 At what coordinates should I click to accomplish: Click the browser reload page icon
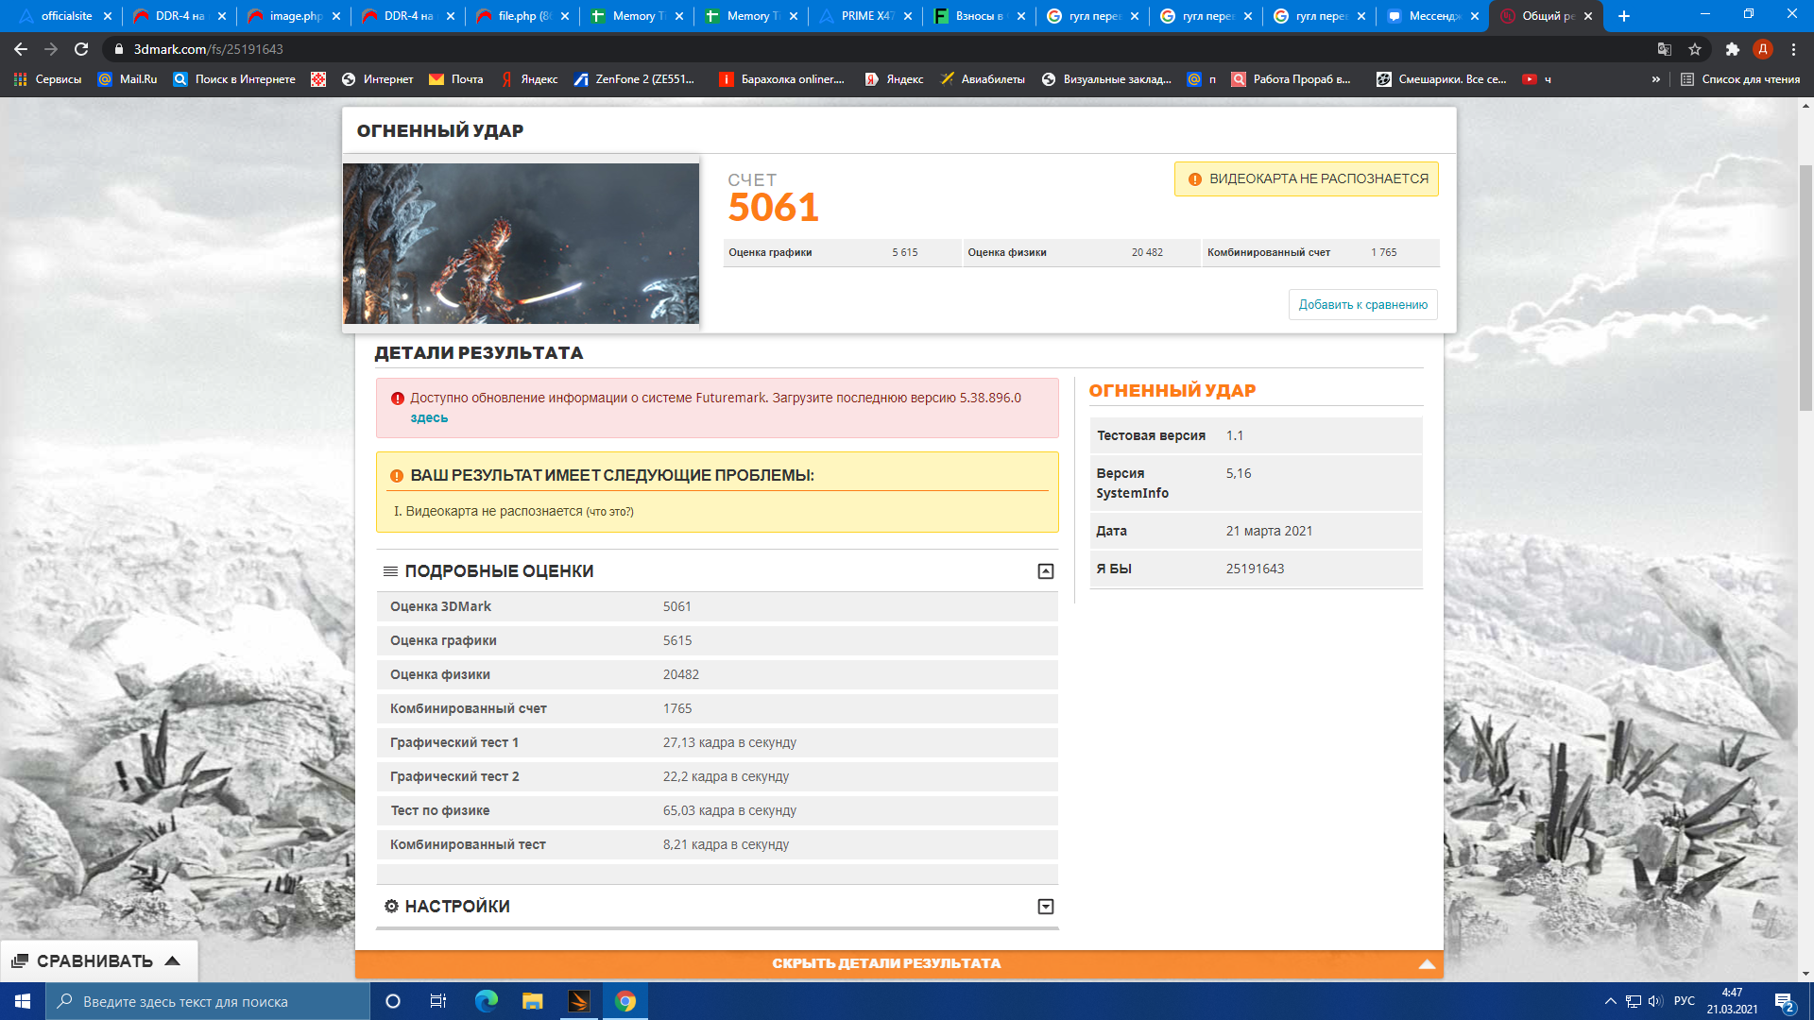click(x=81, y=49)
